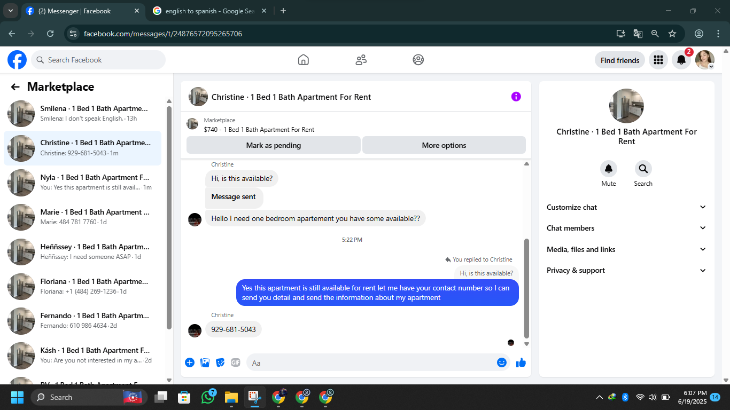The width and height of the screenshot is (730, 410).
Task: Go back using the Marketplace arrow
Action: (x=15, y=87)
